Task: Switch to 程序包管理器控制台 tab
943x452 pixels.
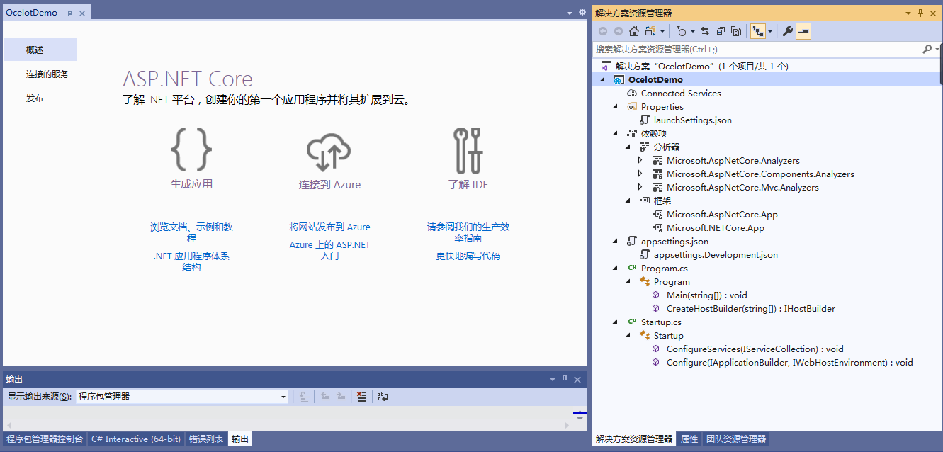Action: click(x=45, y=439)
